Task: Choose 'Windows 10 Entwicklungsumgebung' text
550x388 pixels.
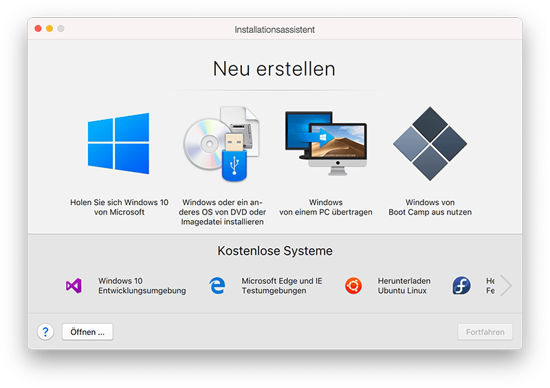Action: tap(142, 285)
